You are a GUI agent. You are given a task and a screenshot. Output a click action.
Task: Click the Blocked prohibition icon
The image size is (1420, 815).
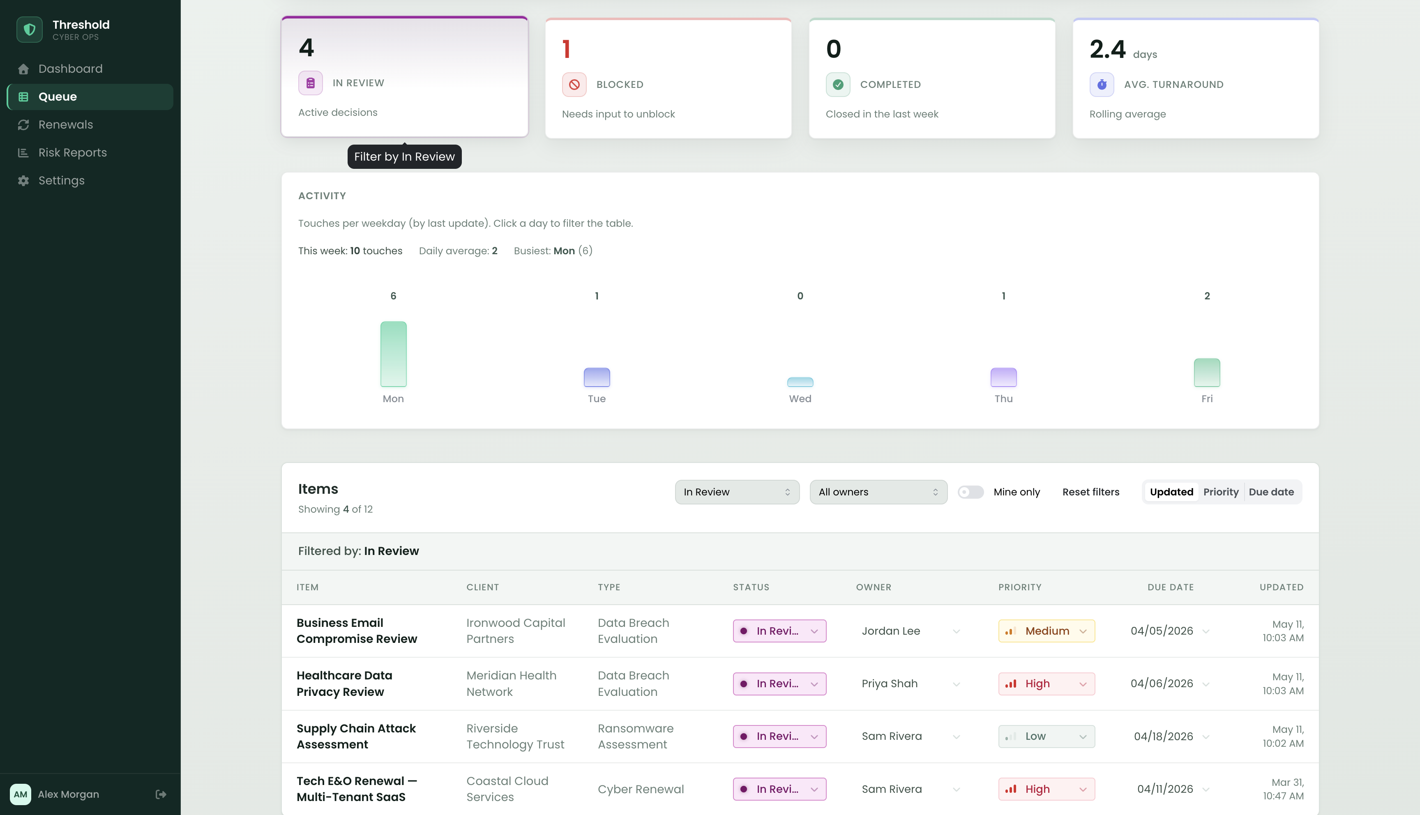tap(574, 85)
